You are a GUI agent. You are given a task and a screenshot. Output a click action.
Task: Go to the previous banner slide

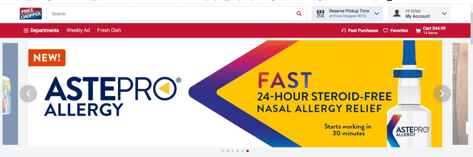[x=28, y=94]
